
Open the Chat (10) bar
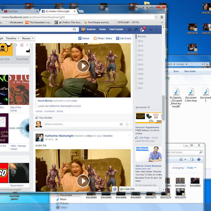[139, 189]
